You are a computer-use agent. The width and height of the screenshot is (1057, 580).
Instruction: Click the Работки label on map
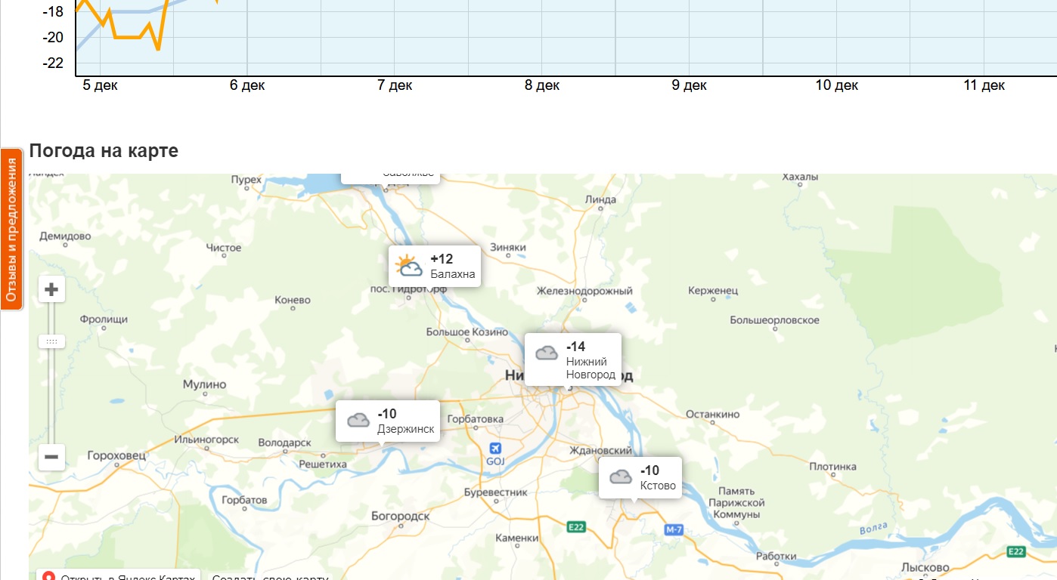point(776,557)
